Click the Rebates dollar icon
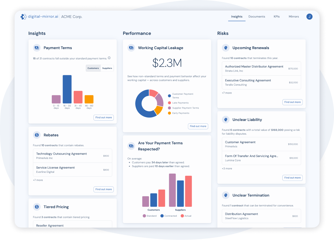This screenshot has height=240, width=334. click(37, 135)
